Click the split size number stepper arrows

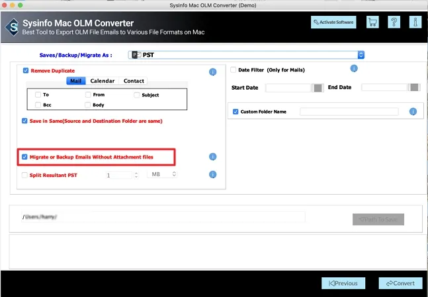pos(136,175)
